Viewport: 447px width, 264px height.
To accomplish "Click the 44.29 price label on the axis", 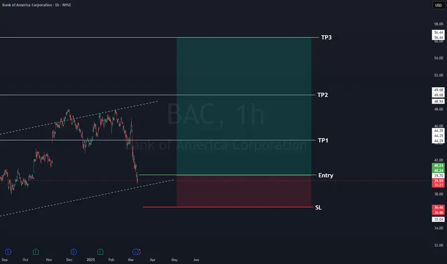I will pos(438,141).
